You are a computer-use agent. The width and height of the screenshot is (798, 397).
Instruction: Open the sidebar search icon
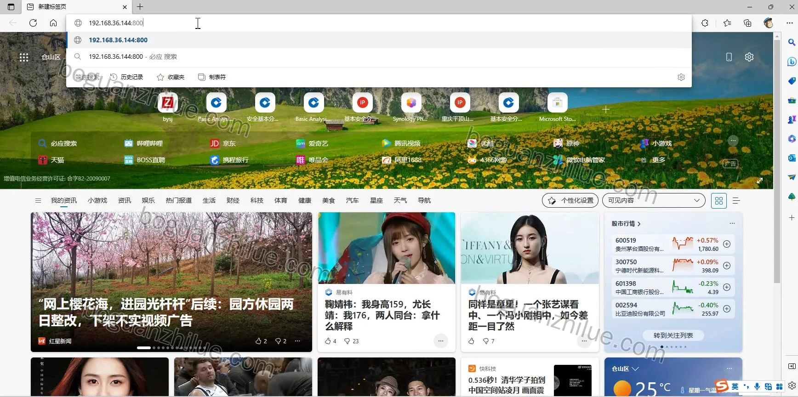pos(792,42)
